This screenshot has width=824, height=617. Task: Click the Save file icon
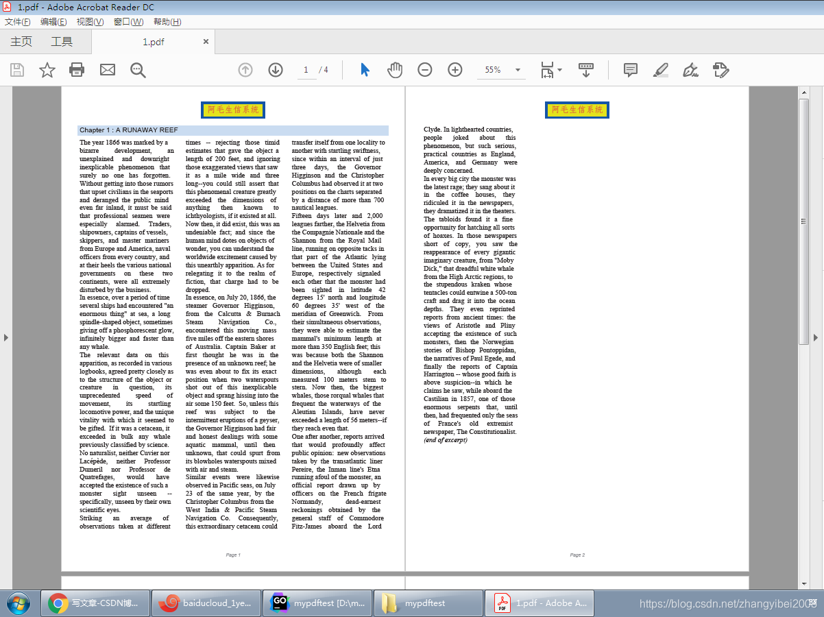click(17, 70)
